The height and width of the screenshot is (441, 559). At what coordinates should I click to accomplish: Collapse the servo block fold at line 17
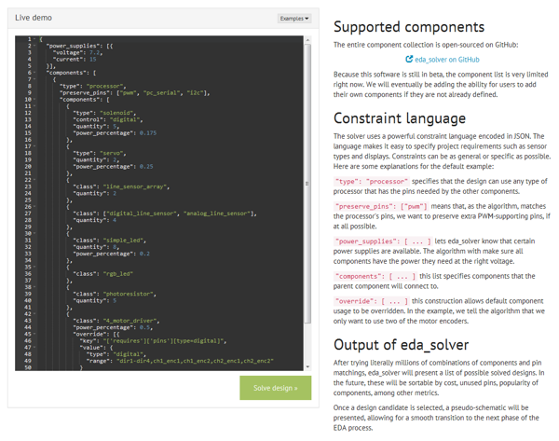[34, 146]
